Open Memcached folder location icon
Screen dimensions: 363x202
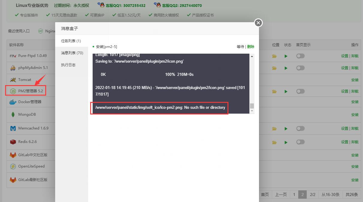[x=274, y=129]
